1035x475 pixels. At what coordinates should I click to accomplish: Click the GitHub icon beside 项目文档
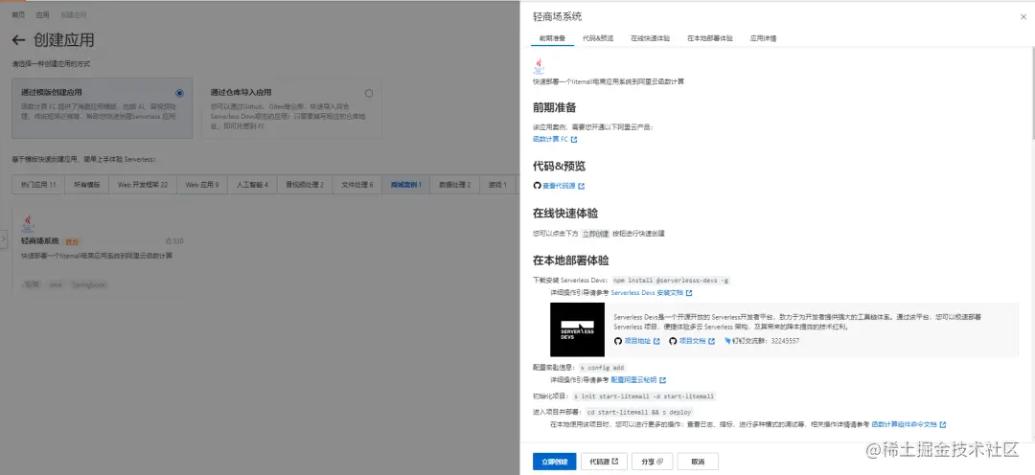coord(673,341)
